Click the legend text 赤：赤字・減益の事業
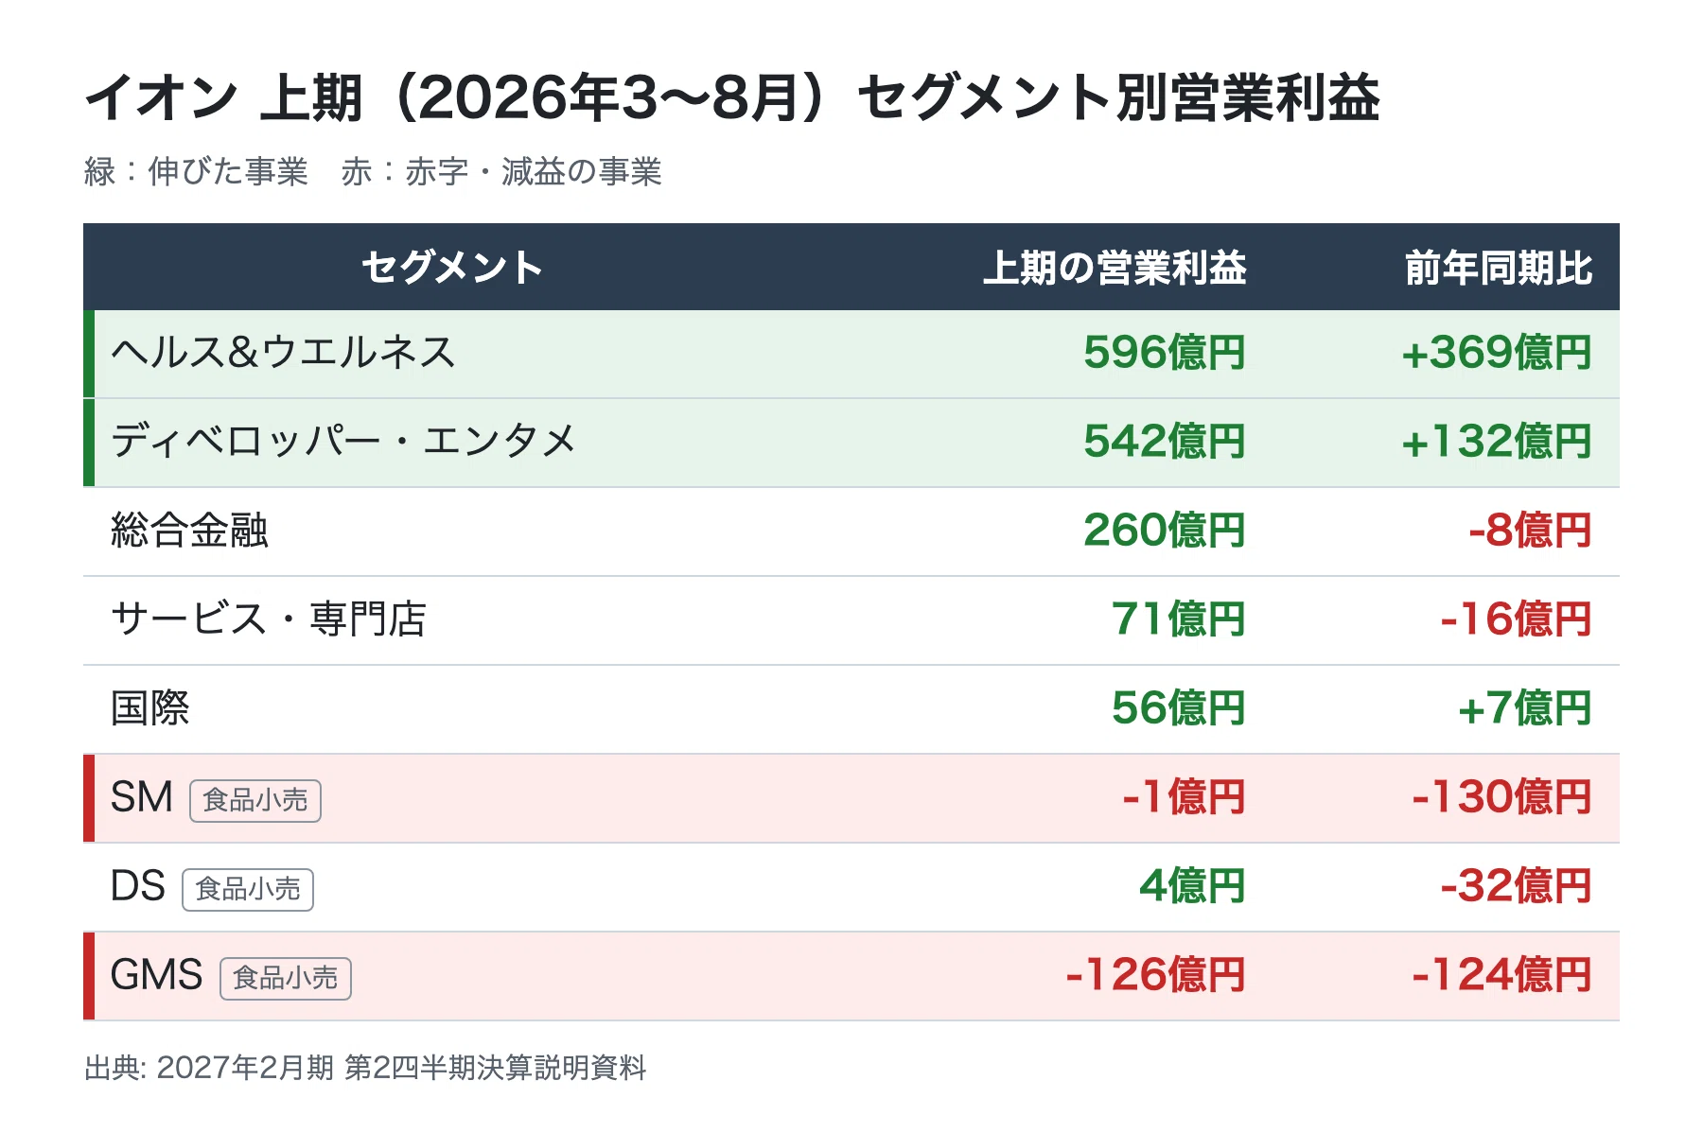The height and width of the screenshot is (1133, 1703). pos(501,172)
